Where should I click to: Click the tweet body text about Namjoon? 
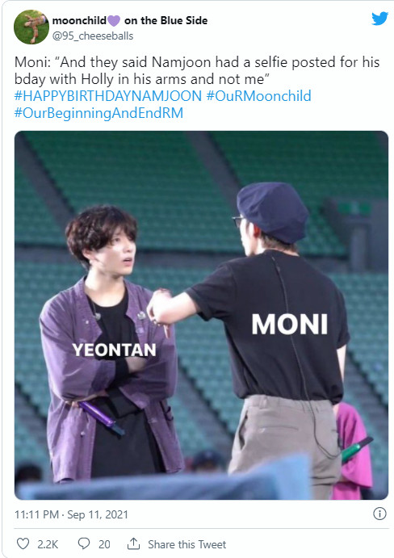[197, 70]
